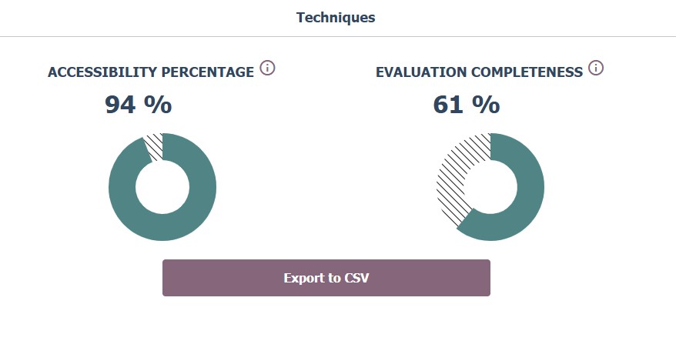
Task: Click the Export to CSV button
Action: [326, 278]
